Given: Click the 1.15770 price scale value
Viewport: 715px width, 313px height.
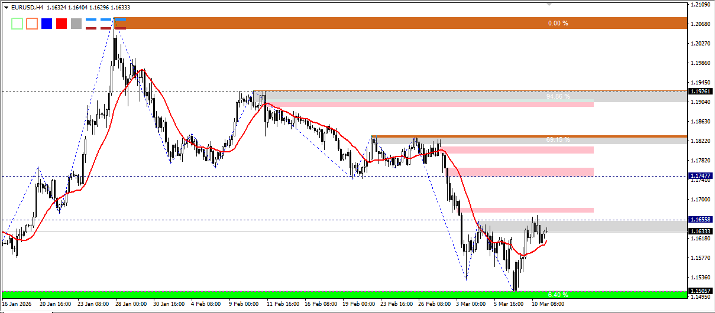Looking at the screenshot, I should (x=701, y=258).
